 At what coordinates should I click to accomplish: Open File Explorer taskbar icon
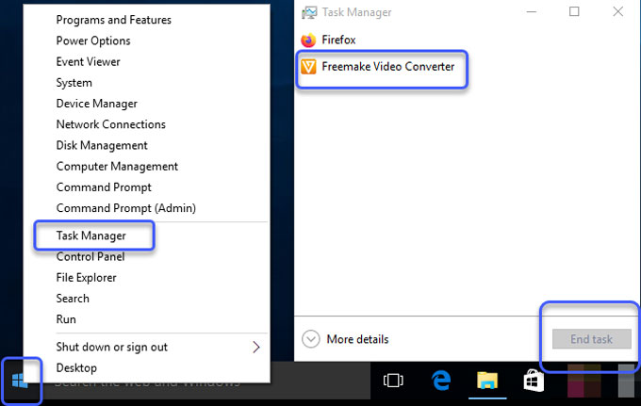486,381
